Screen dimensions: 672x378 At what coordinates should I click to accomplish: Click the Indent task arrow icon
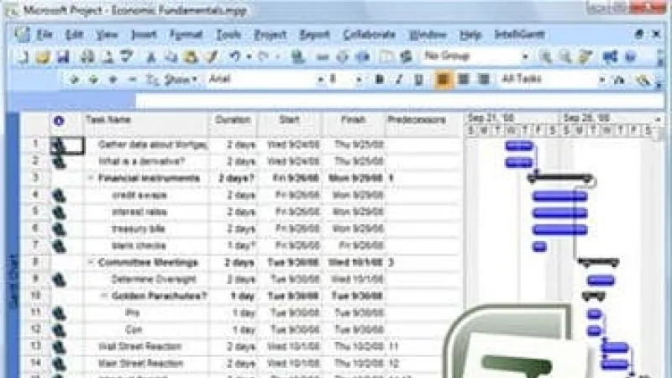tap(93, 80)
